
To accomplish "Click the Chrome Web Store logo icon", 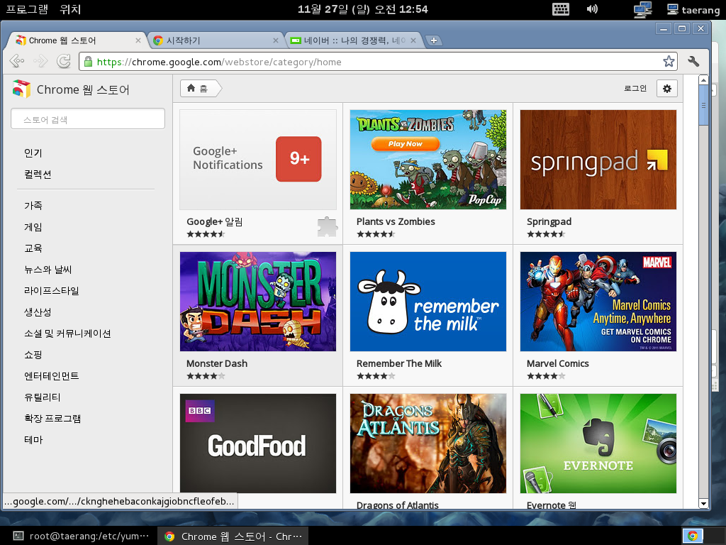I will (x=21, y=89).
